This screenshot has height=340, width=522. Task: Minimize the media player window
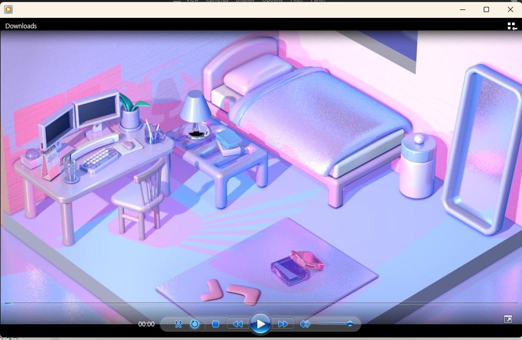tap(463, 9)
